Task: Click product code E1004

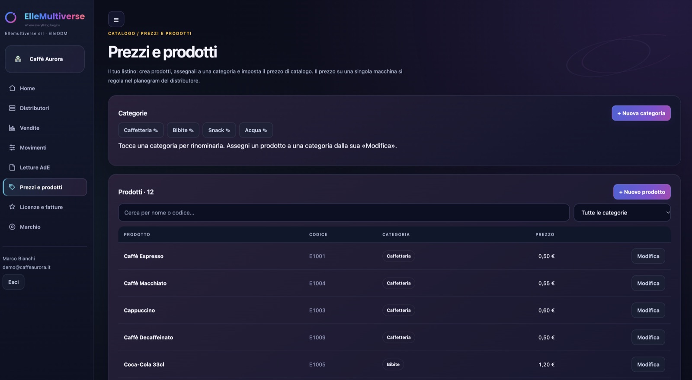Action: (x=317, y=283)
